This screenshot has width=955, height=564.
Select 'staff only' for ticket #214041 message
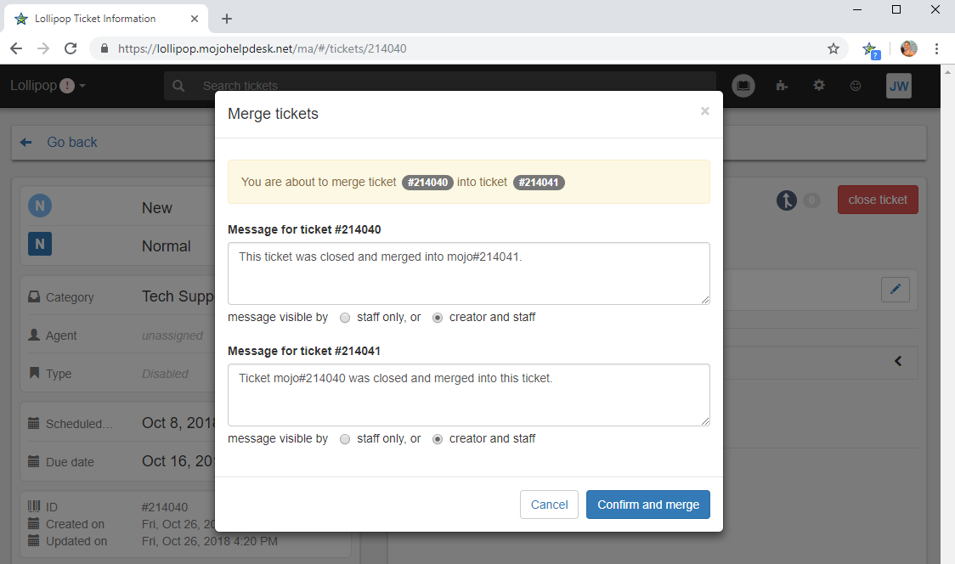[345, 439]
